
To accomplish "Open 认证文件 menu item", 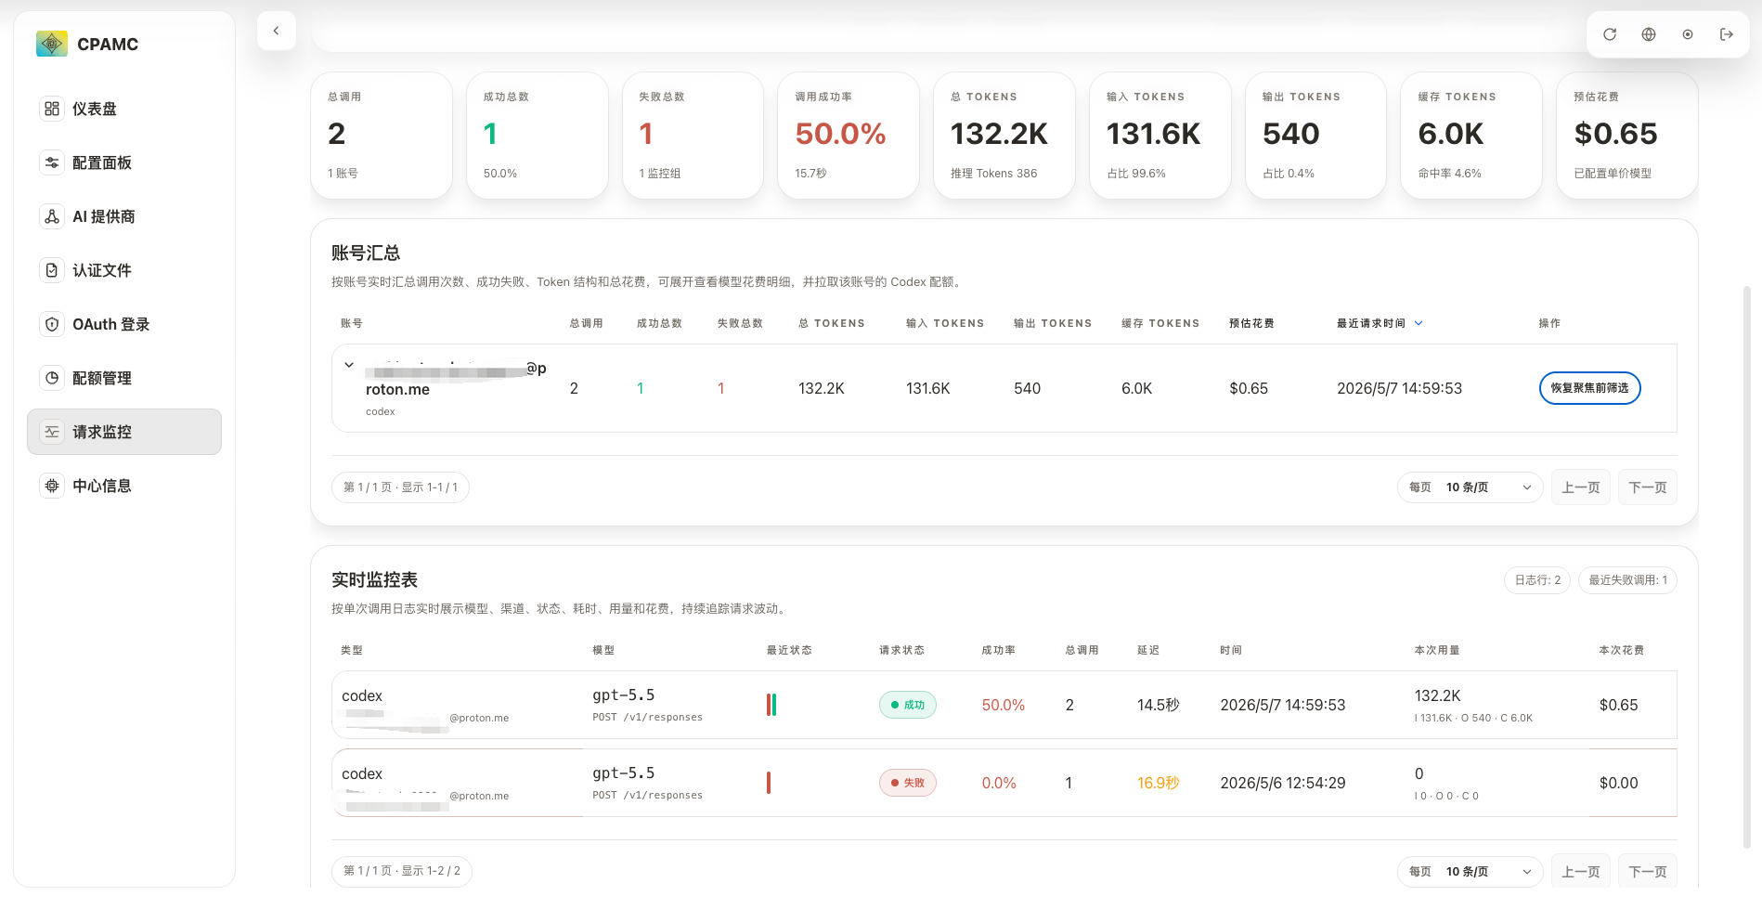I will (124, 270).
